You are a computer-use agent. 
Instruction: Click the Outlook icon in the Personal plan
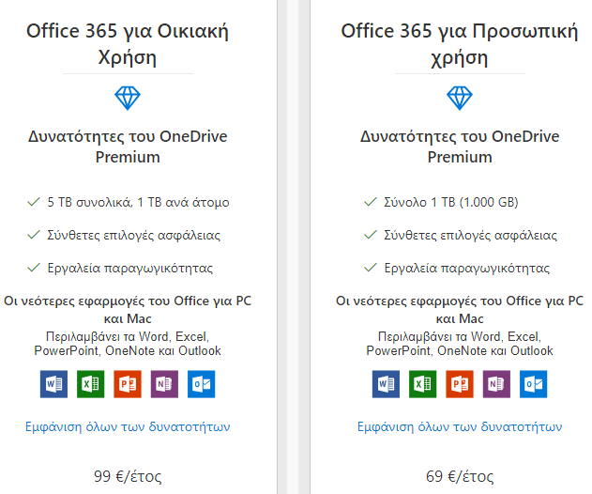coord(533,384)
